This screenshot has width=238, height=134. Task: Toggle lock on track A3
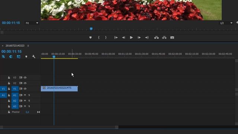coord(9,106)
